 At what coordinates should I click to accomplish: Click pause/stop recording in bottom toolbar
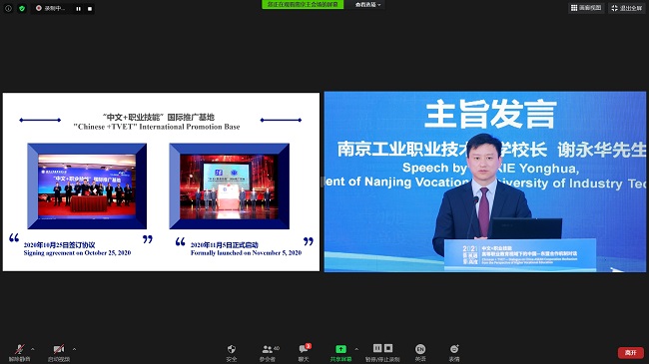click(382, 353)
